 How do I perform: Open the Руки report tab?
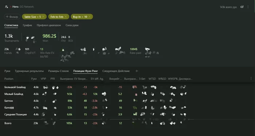point(7,71)
